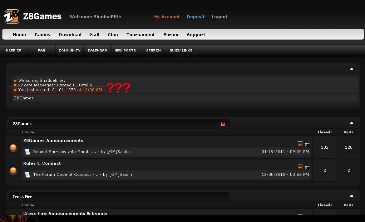The image size is (365, 222).
Task: Collapse the Cross Fire forum category
Action: point(351,196)
